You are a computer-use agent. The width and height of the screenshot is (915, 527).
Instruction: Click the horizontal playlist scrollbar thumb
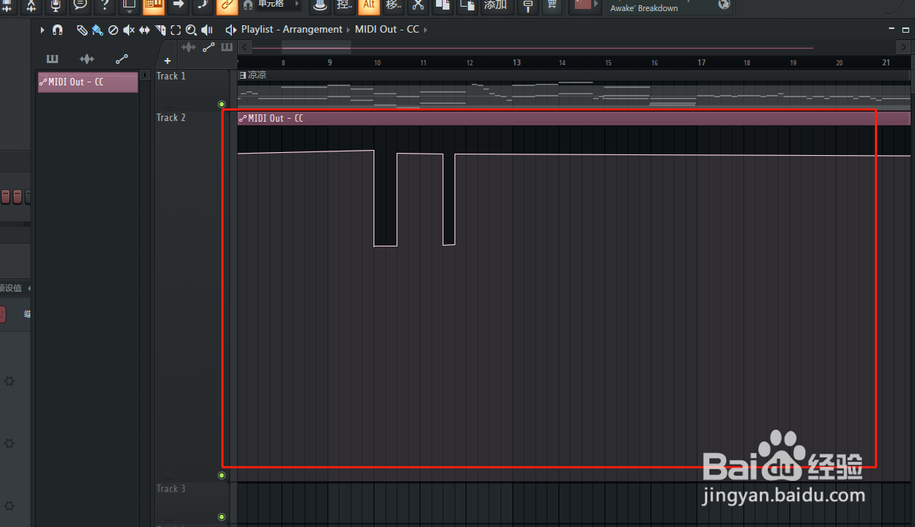[316, 48]
